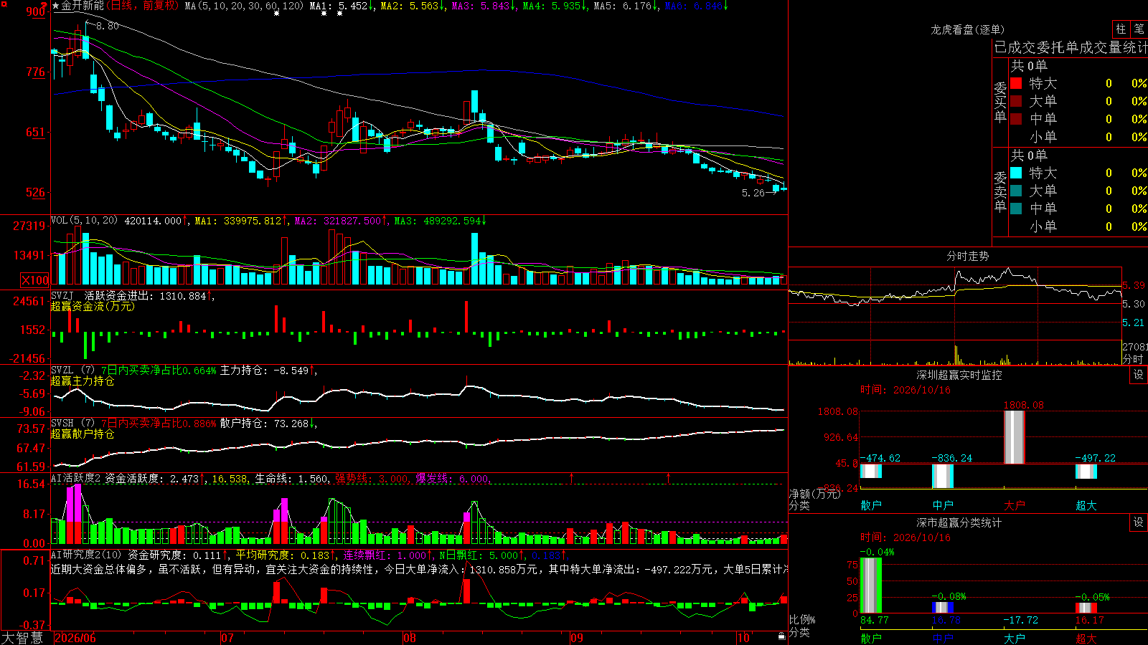Click the second red up-arrow signal in AI活跃度2
This screenshot has width=1148, height=645.
coord(669,477)
